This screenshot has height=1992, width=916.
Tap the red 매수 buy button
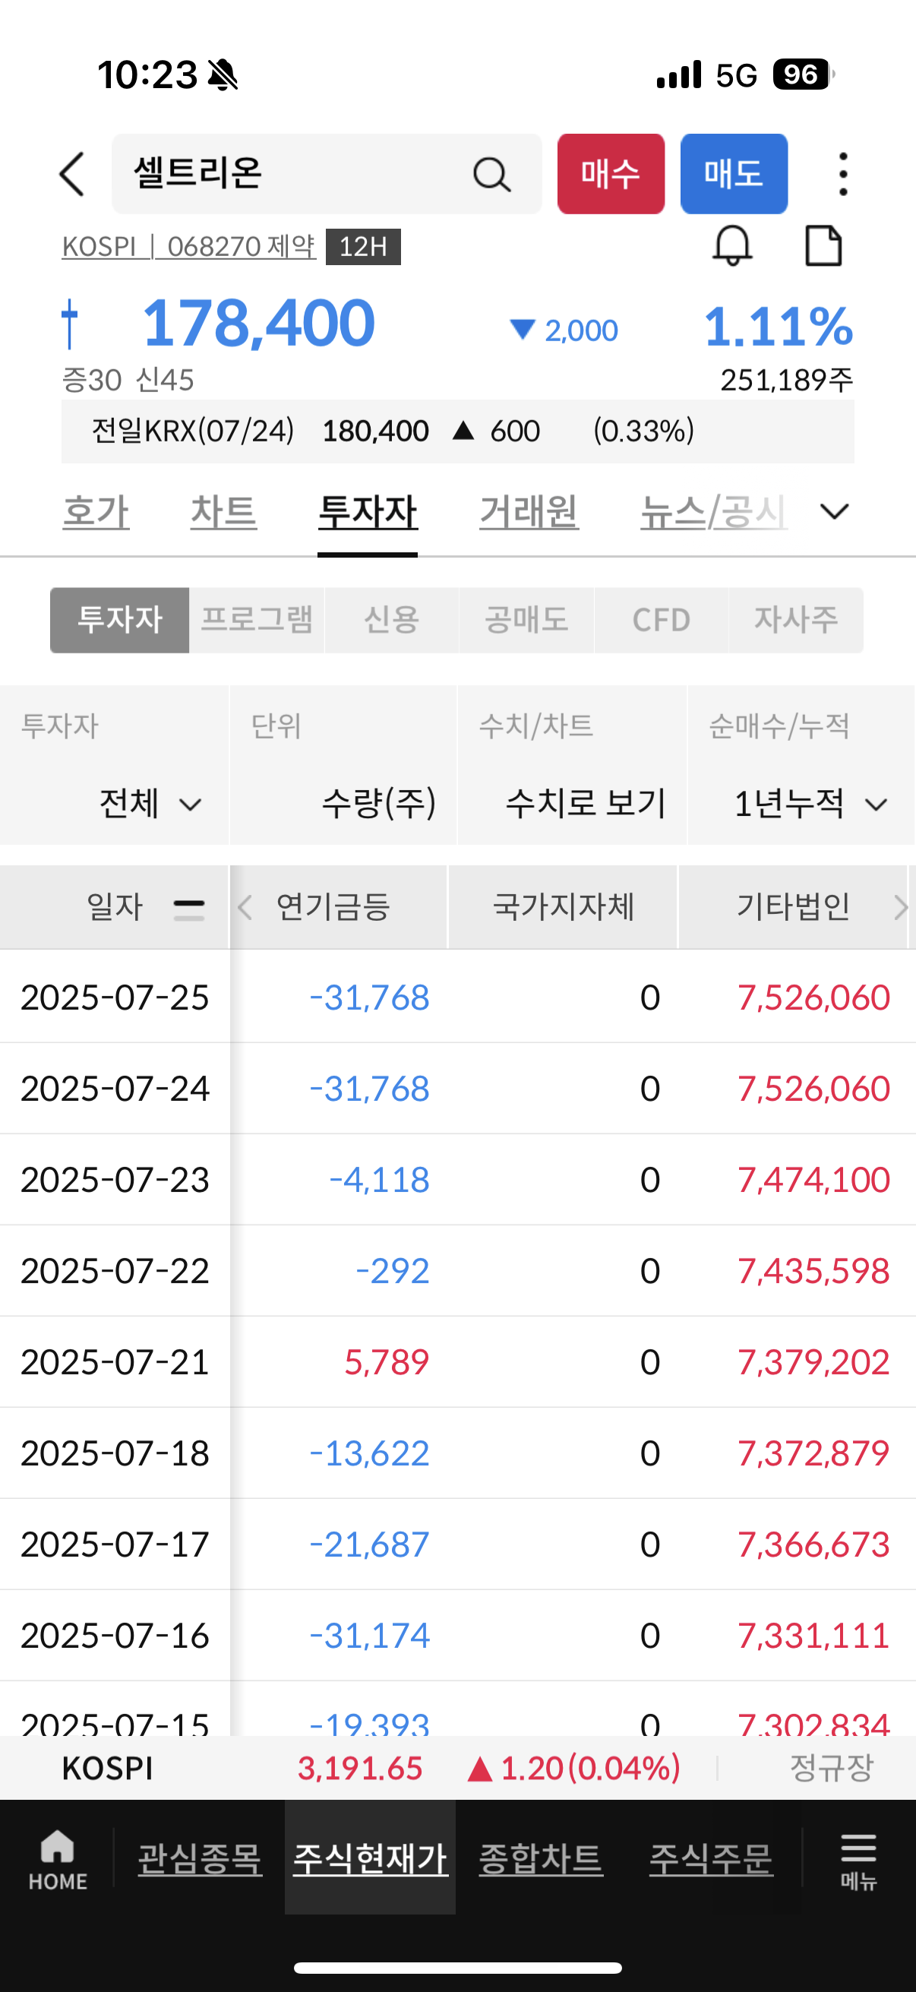coord(611,174)
